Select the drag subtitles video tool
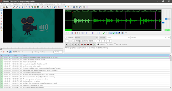This screenshot has width=172, height=91. (2, 13)
